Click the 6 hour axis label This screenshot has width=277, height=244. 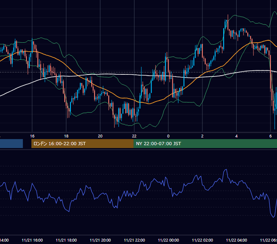[x=270, y=136]
